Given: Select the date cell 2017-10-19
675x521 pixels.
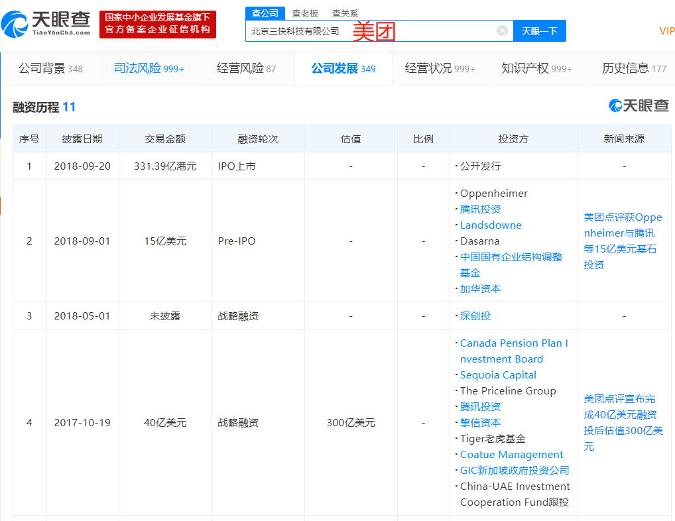Looking at the screenshot, I should coord(82,422).
